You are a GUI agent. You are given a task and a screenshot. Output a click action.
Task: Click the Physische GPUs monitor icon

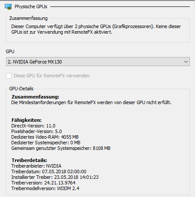coord(8,7)
